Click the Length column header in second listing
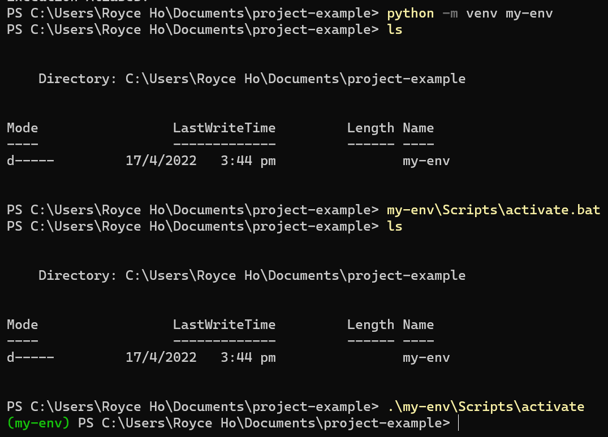This screenshot has width=608, height=437. click(370, 324)
